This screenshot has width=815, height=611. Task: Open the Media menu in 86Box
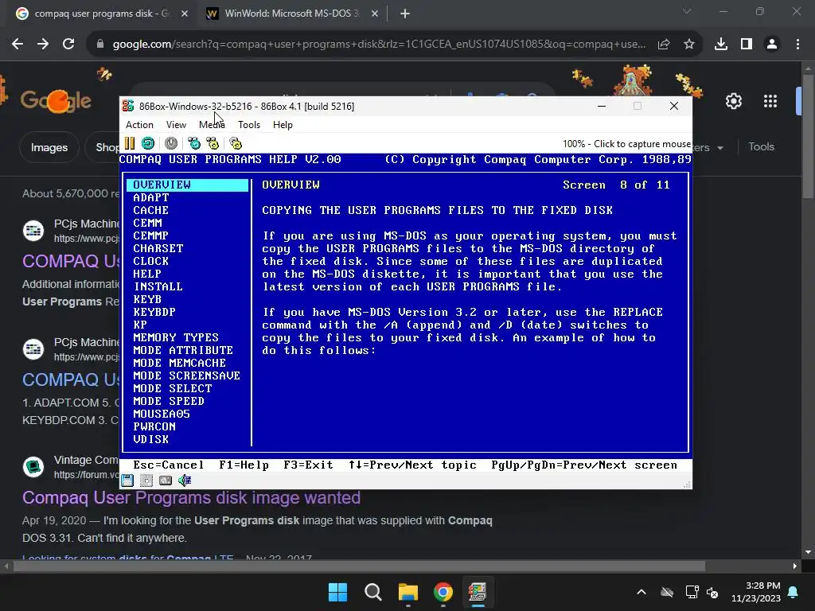[212, 125]
